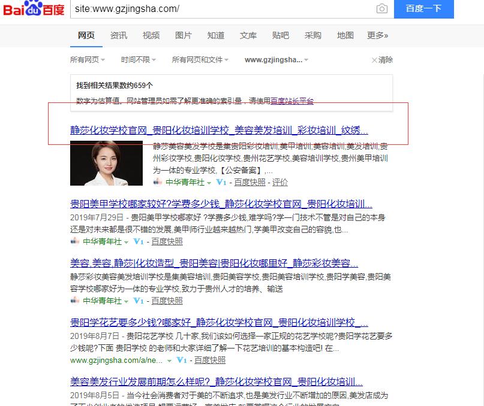Open the 知道 tab
Viewport: 484px width, 406px height.
click(x=216, y=35)
